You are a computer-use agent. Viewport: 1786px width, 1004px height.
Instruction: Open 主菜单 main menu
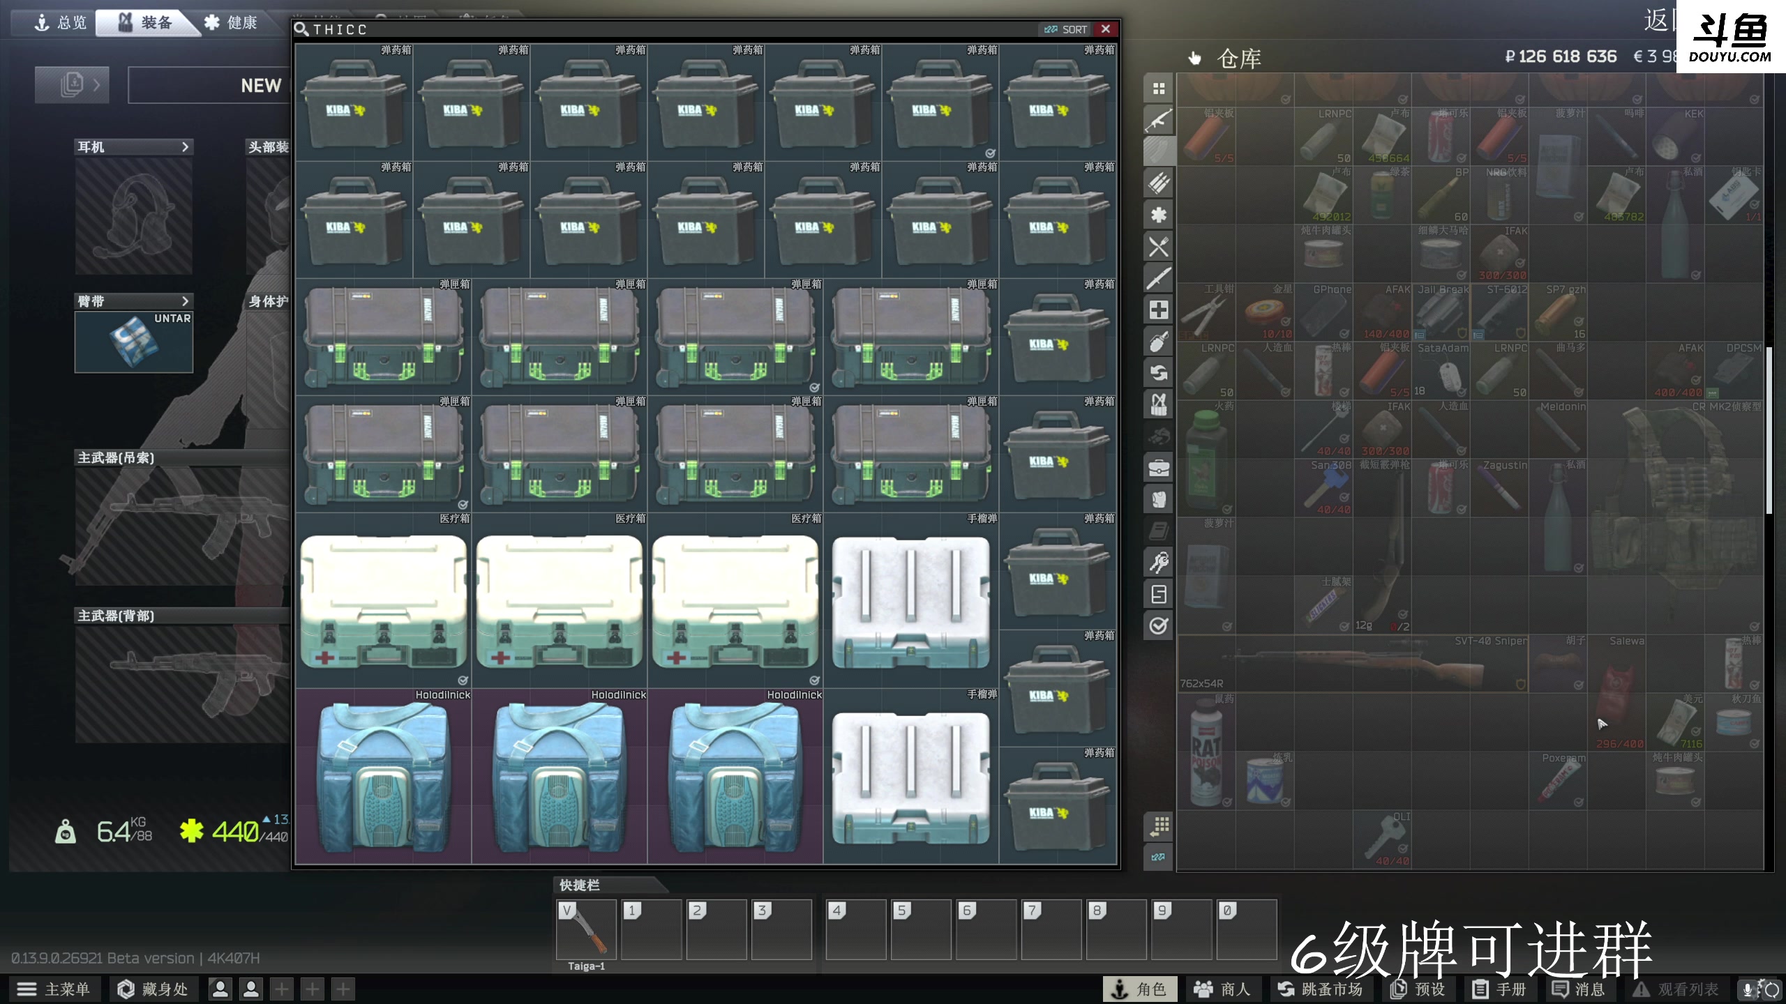[x=54, y=989]
